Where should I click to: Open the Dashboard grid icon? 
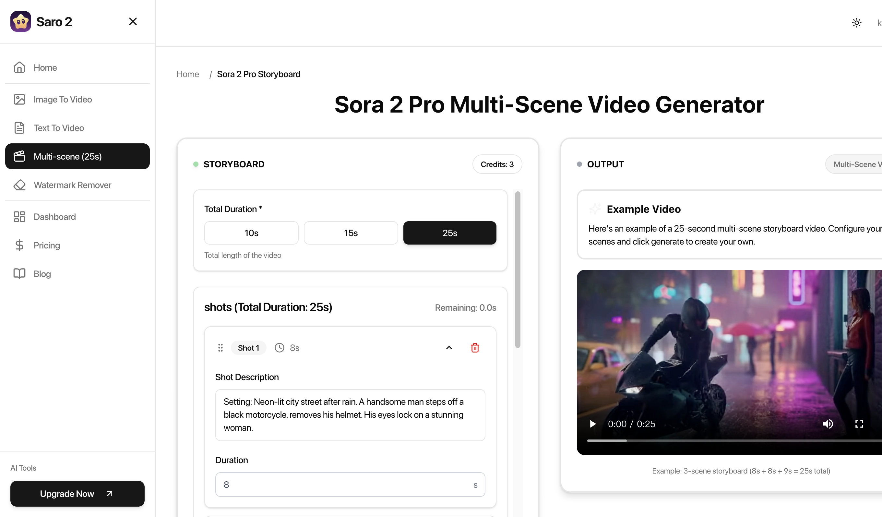tap(19, 217)
